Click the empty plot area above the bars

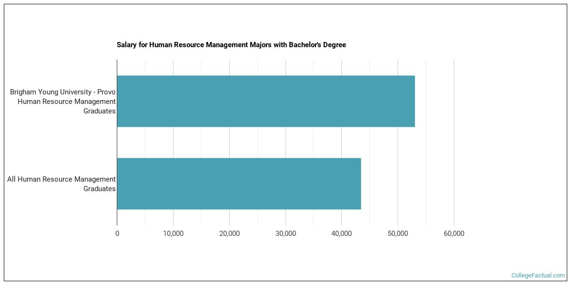coord(286,67)
